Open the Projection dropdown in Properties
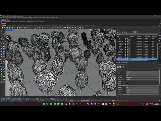The height and width of the screenshot is (121, 161). [142, 78]
